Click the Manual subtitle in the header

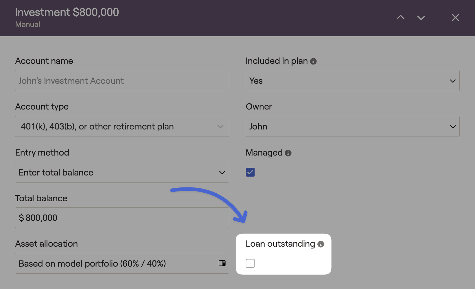pos(28,25)
